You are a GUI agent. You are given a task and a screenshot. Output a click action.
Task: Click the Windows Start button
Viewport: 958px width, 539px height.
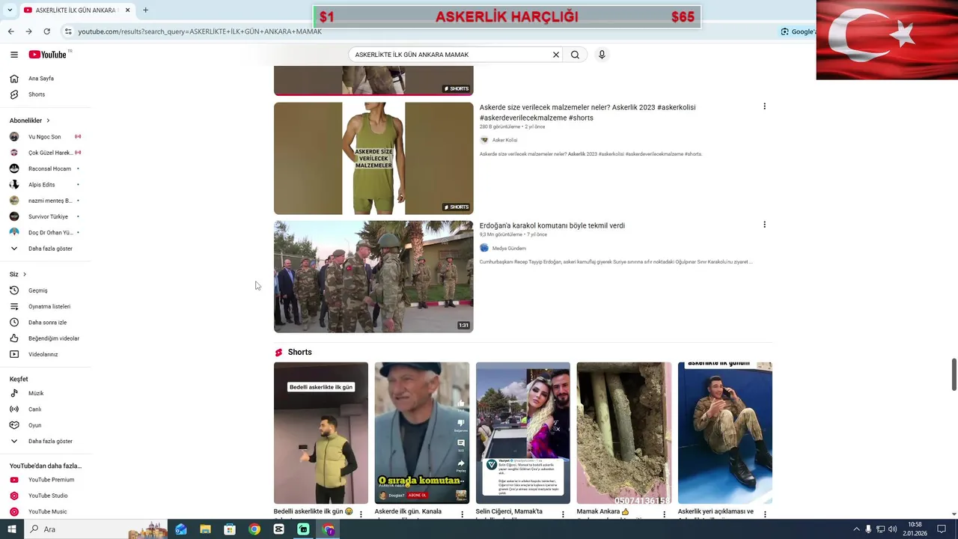point(11,529)
